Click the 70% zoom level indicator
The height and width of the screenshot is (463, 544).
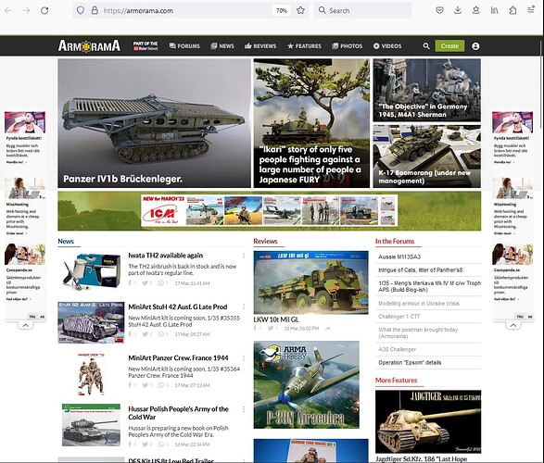coord(282,11)
